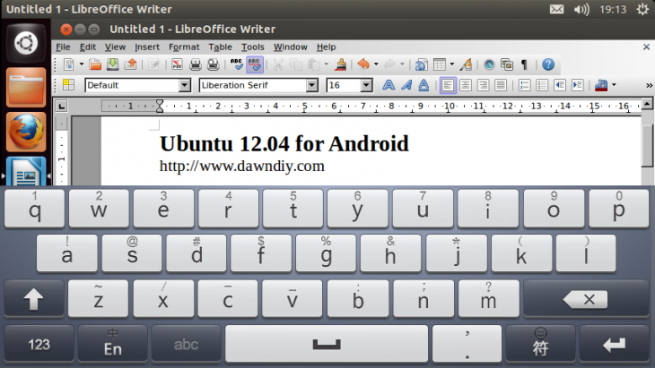Open Styles and Formatting icon
Viewport: 655px width, 368px height.
pyautogui.click(x=68, y=85)
